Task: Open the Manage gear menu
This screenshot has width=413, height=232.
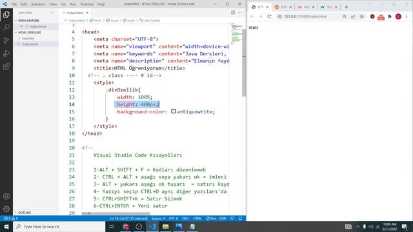Action: pos(6,209)
